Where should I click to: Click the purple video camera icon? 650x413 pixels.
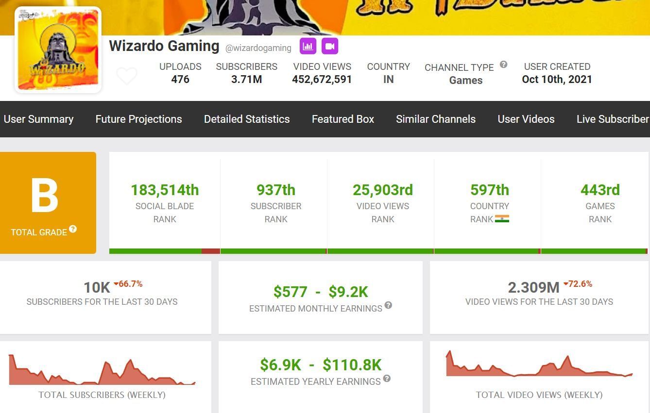click(x=330, y=47)
